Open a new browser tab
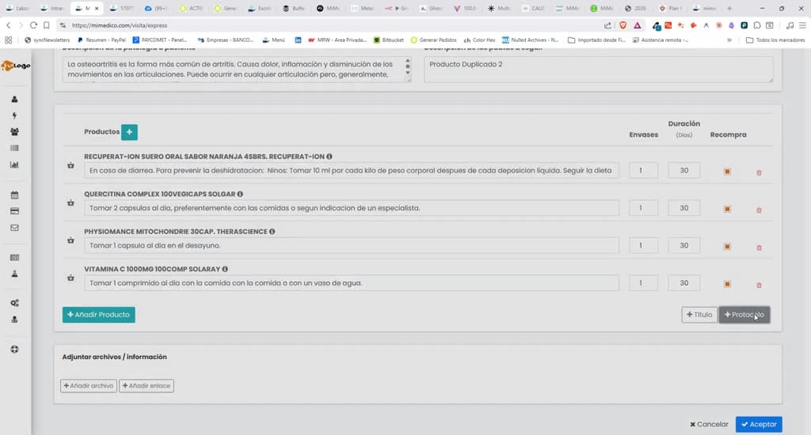Viewport: 811px width, 435px height. point(729,8)
